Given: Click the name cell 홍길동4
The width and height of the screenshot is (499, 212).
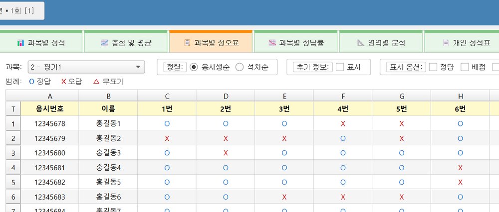Looking at the screenshot, I should click(108, 167).
